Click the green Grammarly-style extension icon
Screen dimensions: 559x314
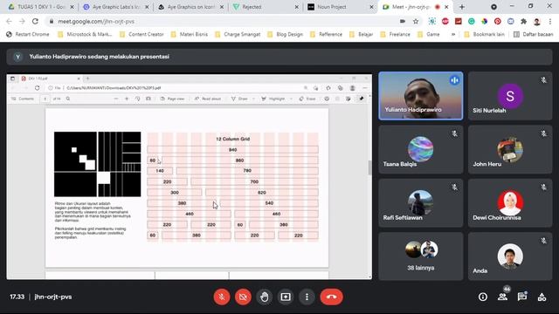tap(472, 21)
